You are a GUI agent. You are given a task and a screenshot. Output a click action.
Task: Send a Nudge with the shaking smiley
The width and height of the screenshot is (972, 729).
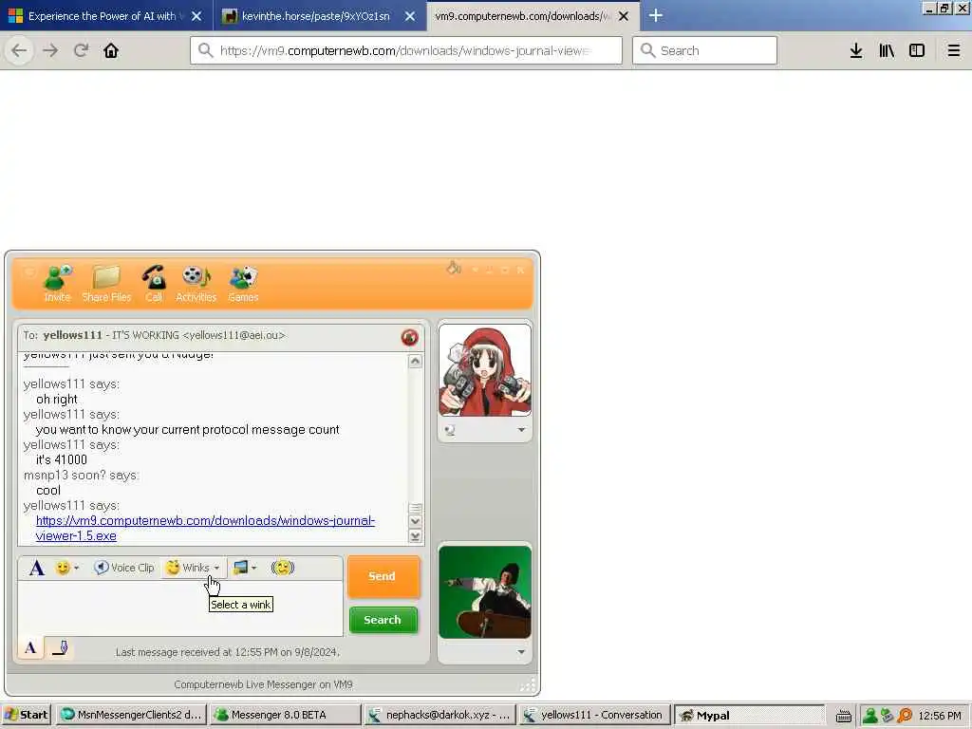click(x=283, y=568)
